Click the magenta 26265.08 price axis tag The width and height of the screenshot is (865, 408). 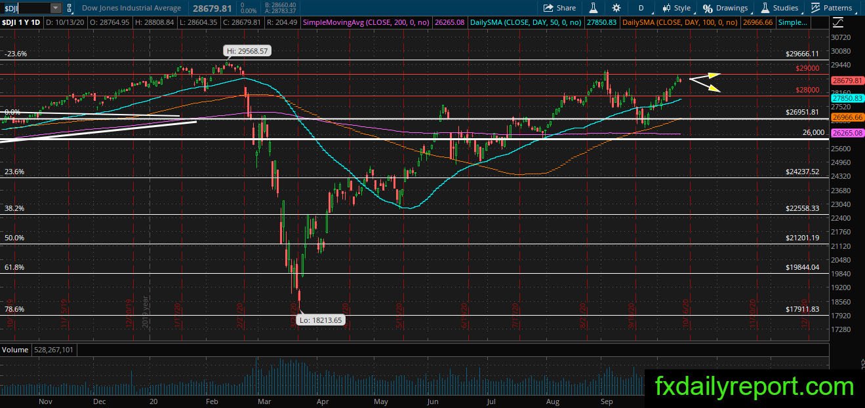click(846, 132)
